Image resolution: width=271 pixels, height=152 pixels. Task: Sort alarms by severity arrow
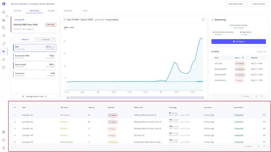pos(243,58)
